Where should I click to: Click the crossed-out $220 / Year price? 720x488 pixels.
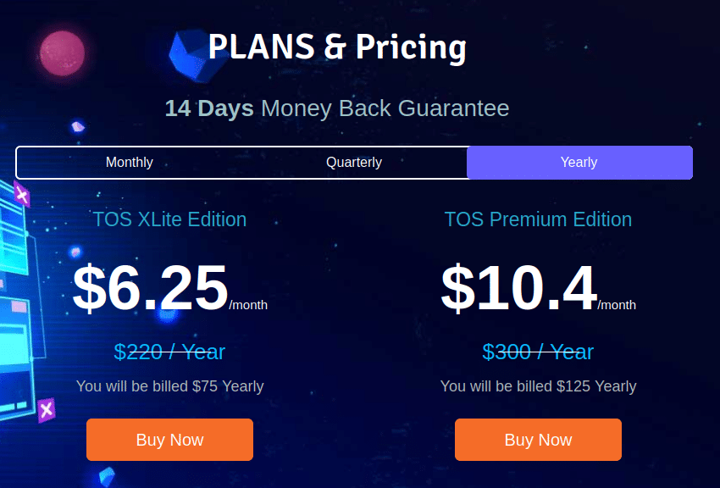coord(169,351)
